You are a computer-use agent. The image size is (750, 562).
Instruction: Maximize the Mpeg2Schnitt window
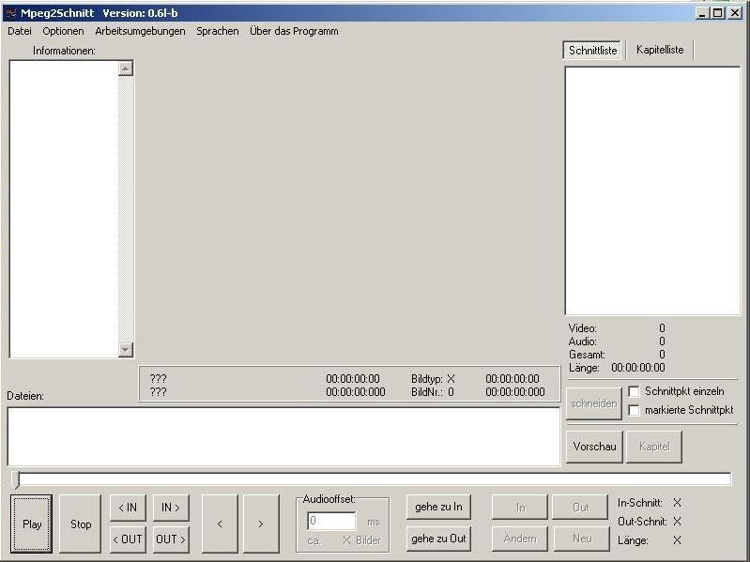(x=717, y=13)
